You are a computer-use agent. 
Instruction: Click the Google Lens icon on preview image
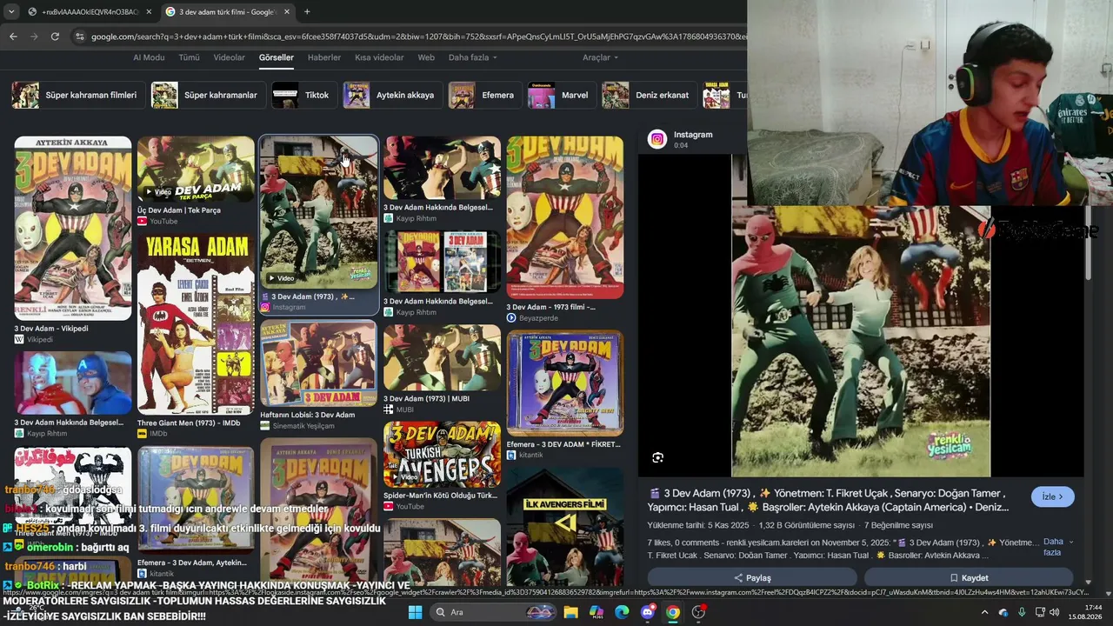coord(658,457)
